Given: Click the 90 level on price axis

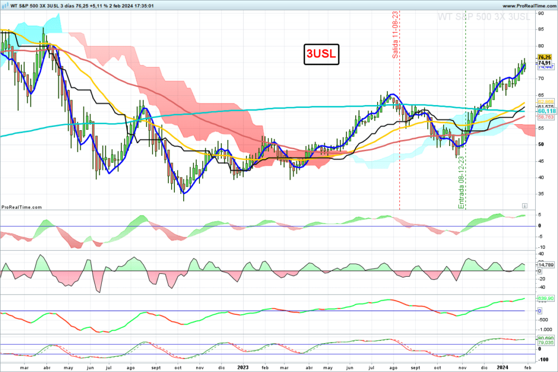Looking at the screenshot, I should point(541,13).
